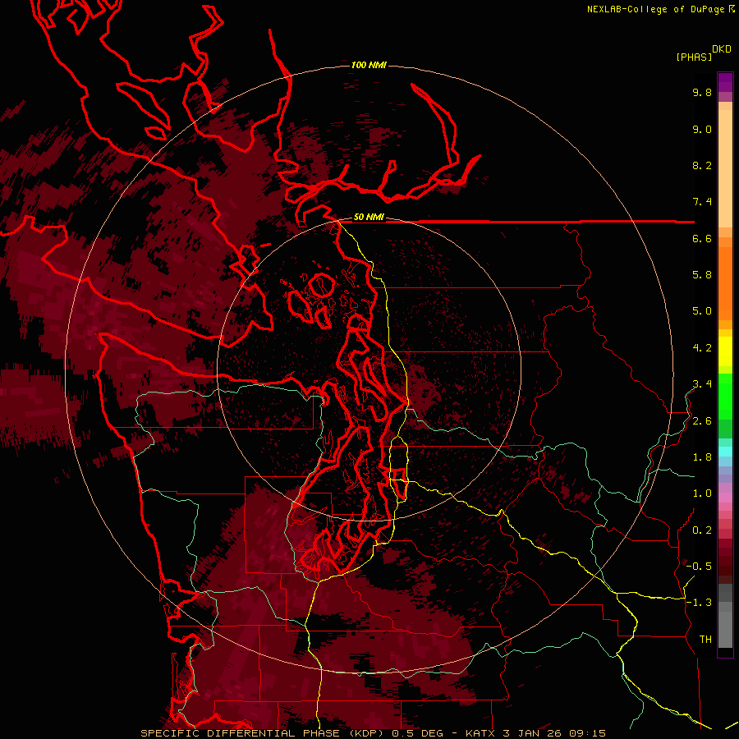Viewport: 739px width, 739px height.
Task: Click the cyan band of the color bar
Action: pos(725,452)
